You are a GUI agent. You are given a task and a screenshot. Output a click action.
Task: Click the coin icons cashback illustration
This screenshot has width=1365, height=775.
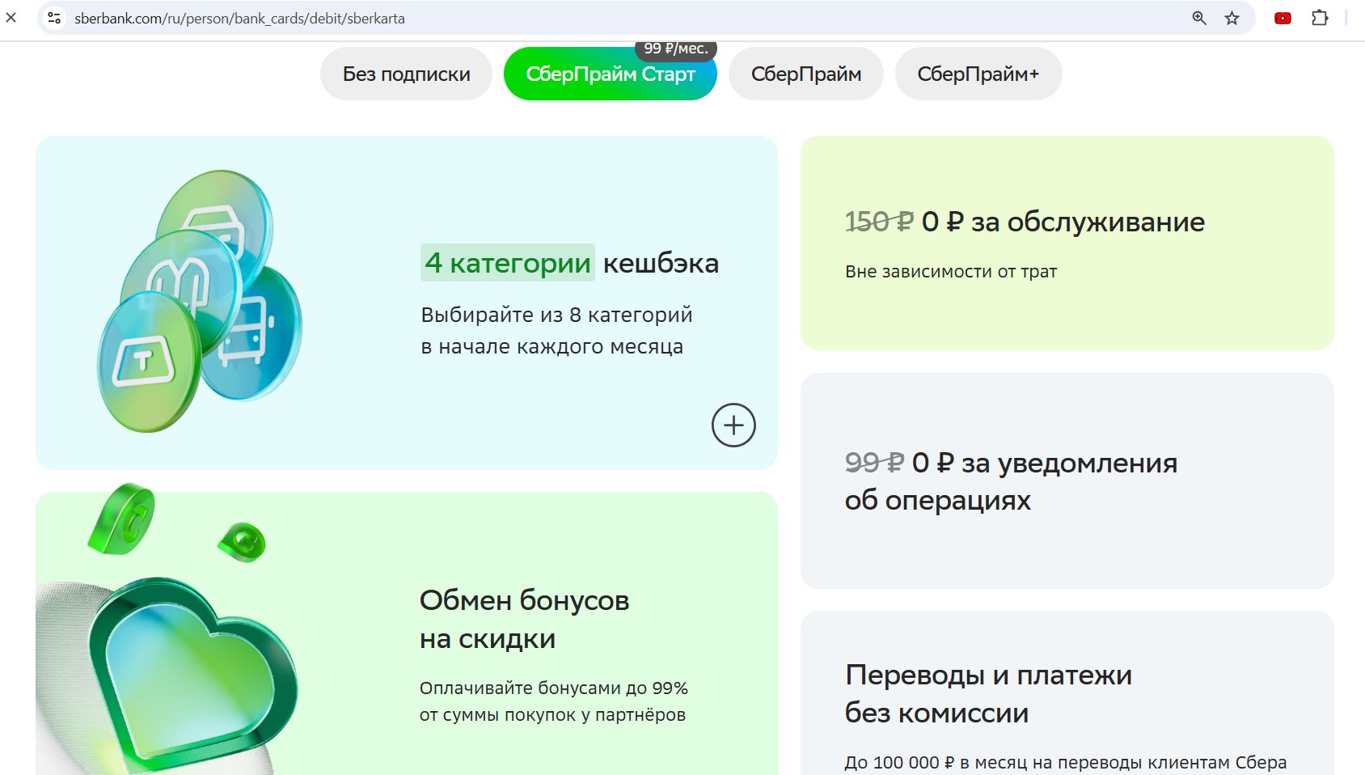click(200, 301)
